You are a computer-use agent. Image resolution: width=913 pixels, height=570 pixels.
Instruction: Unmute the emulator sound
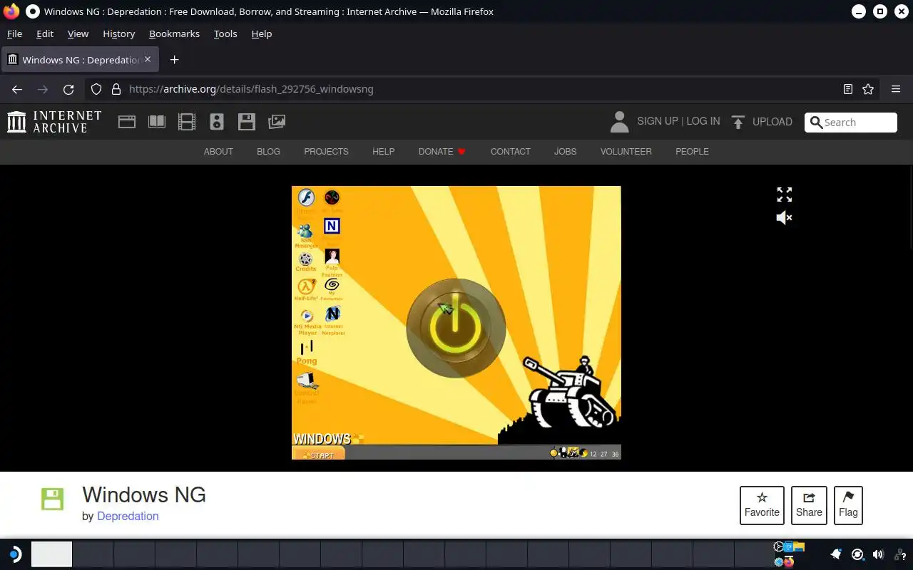(785, 217)
